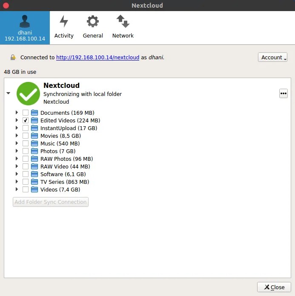Click the Add Folder Sync Connection button
The height and width of the screenshot is (296, 295).
[51, 202]
